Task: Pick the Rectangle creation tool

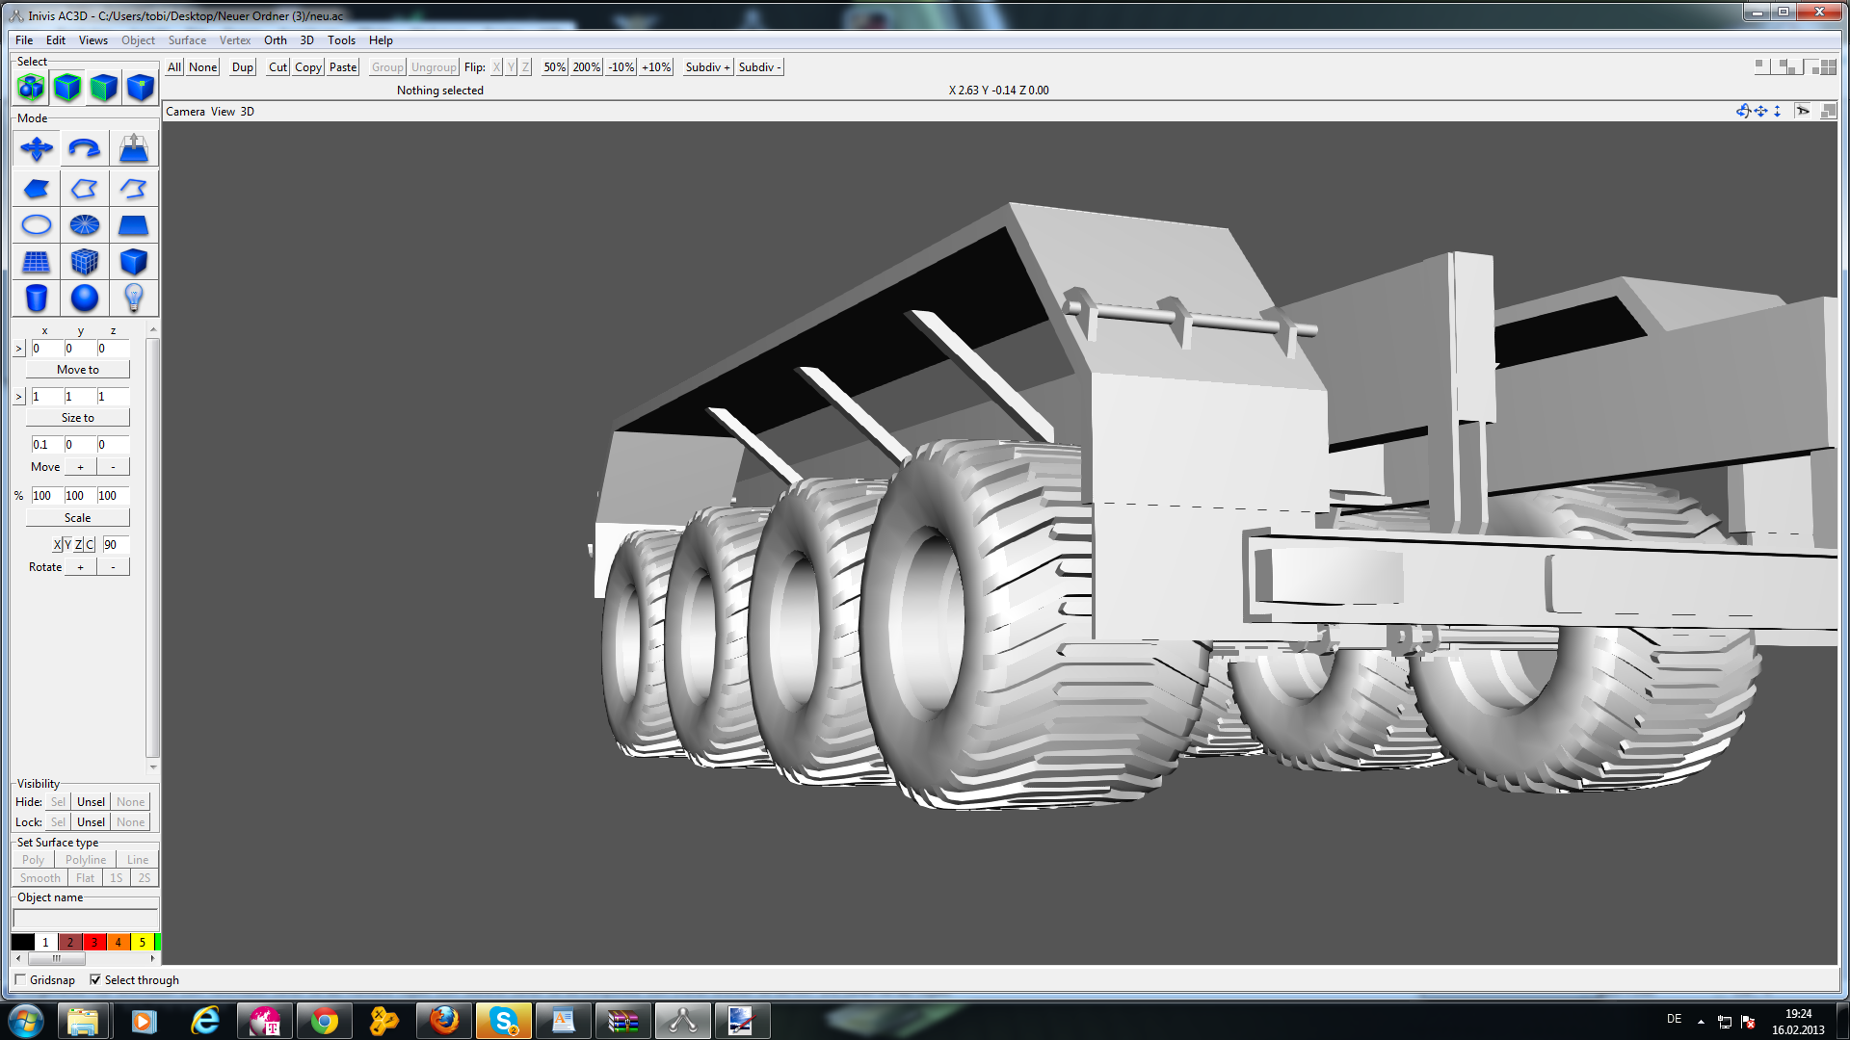Action: pos(134,225)
